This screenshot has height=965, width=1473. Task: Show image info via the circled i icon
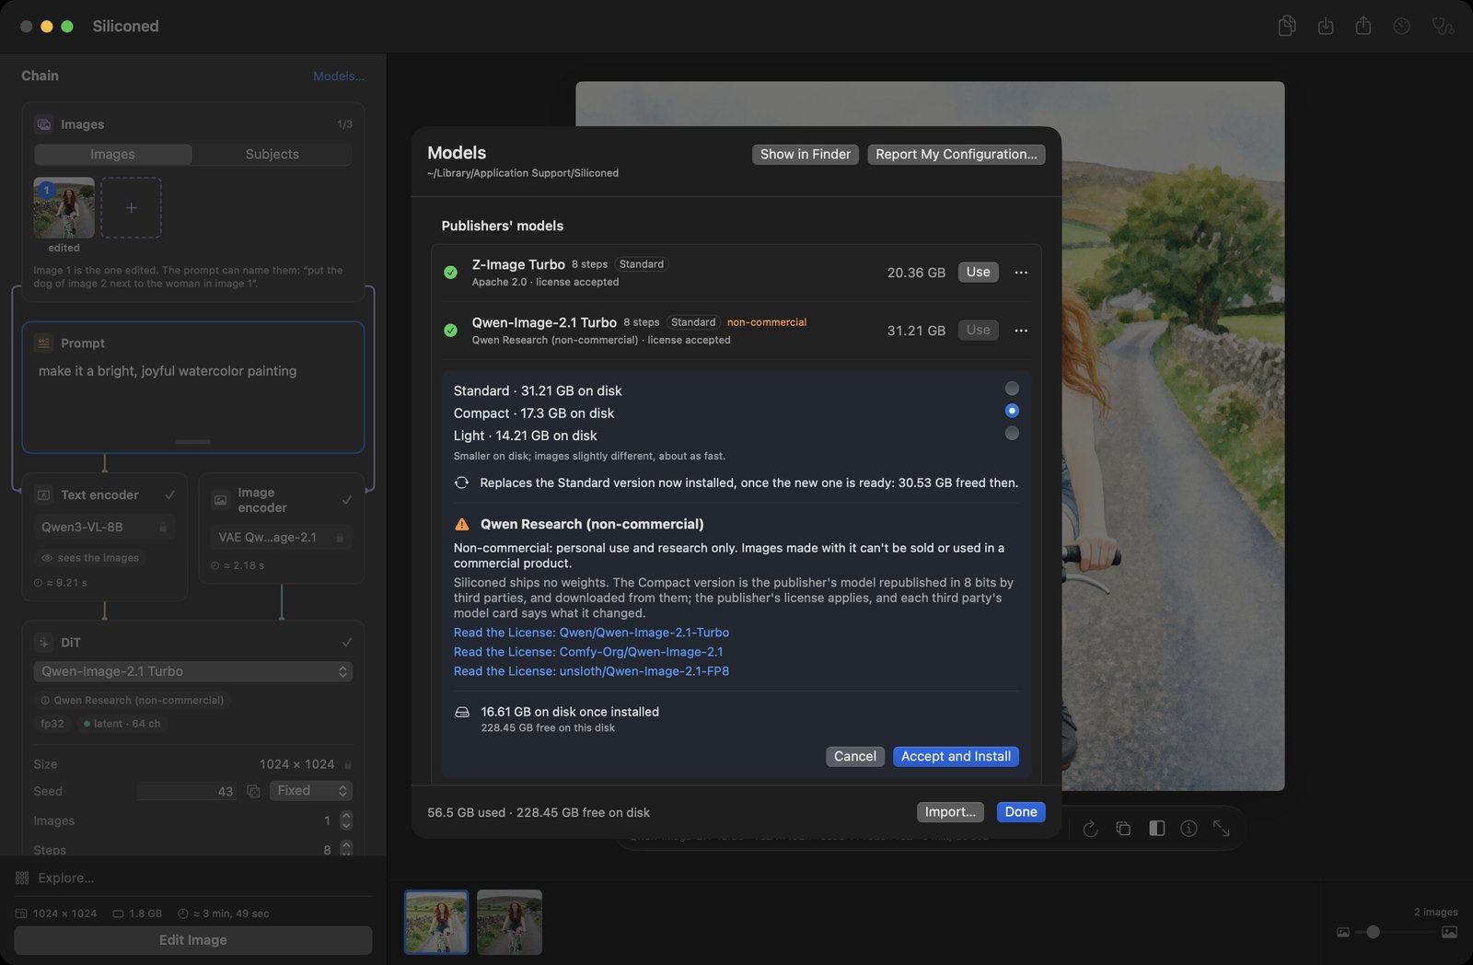click(x=1189, y=829)
